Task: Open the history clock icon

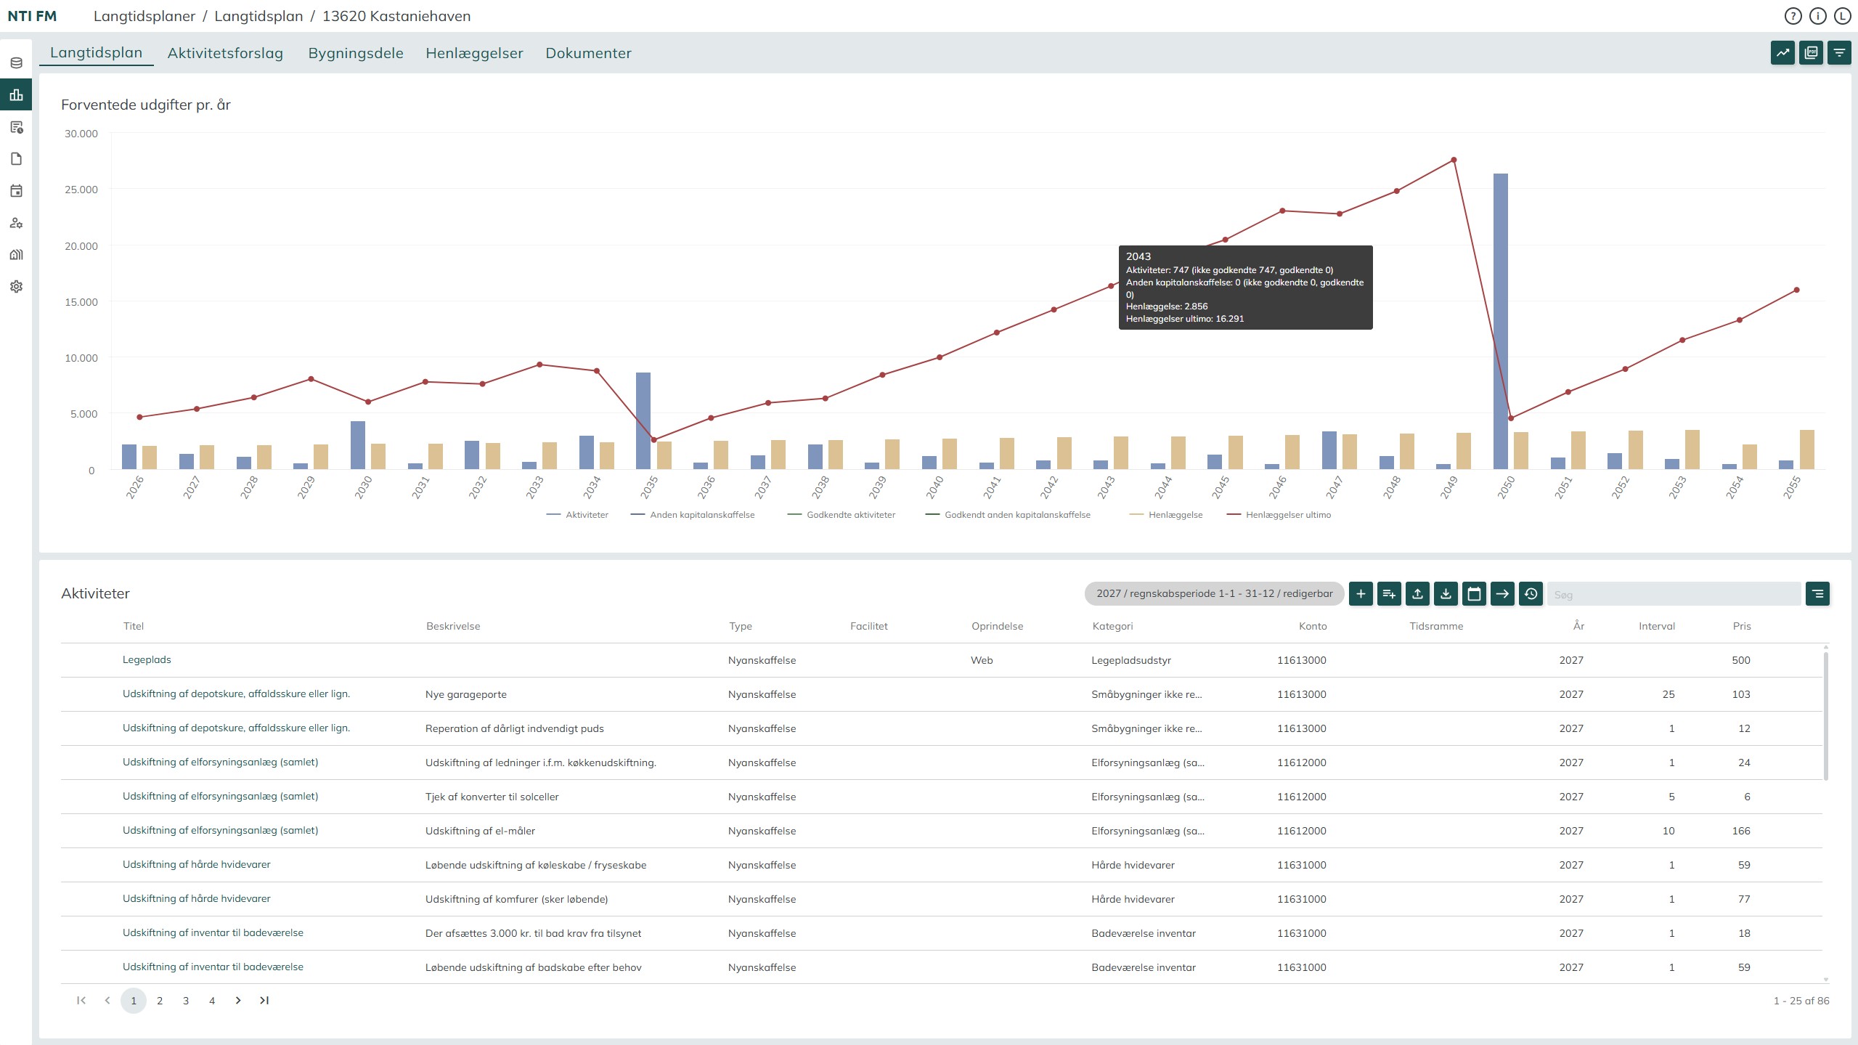Action: pos(1531,594)
